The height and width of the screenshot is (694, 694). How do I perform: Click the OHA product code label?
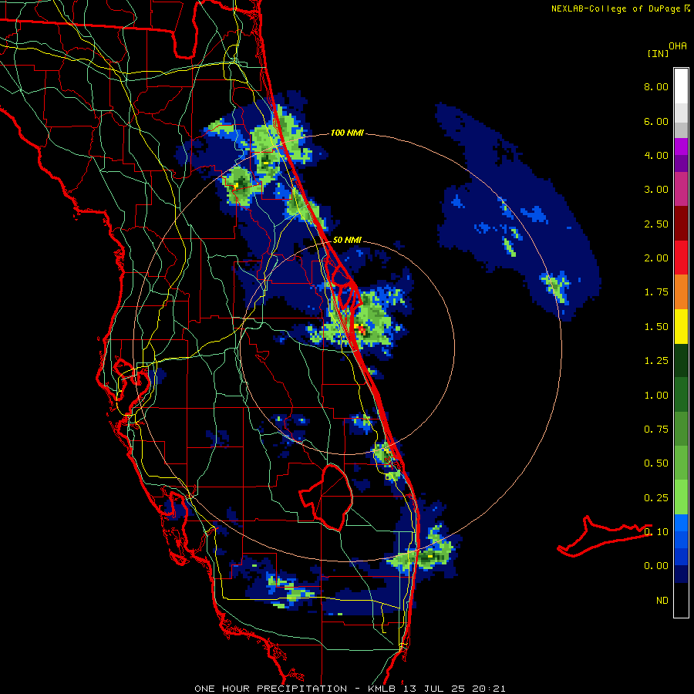678,46
